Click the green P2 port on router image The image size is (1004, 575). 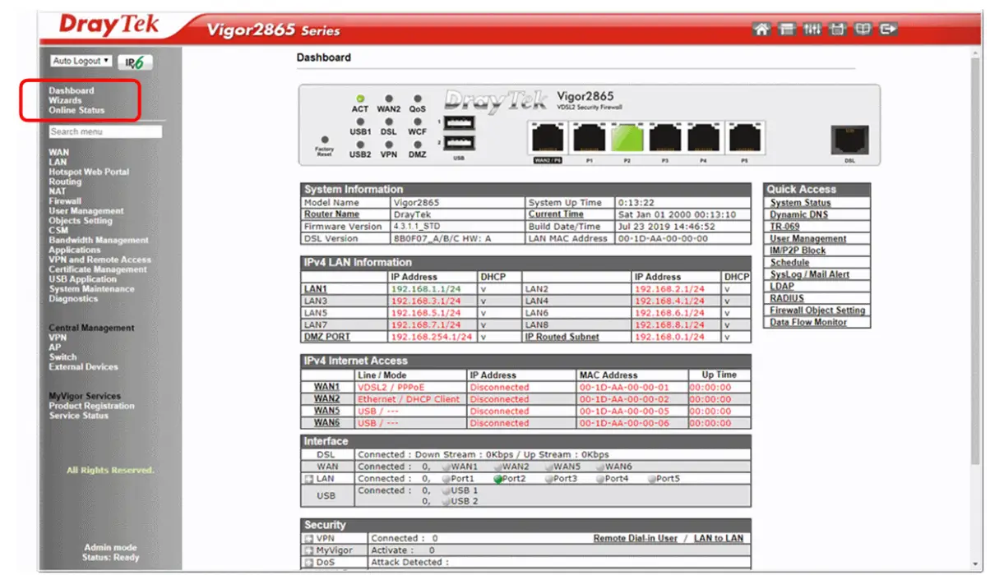627,138
